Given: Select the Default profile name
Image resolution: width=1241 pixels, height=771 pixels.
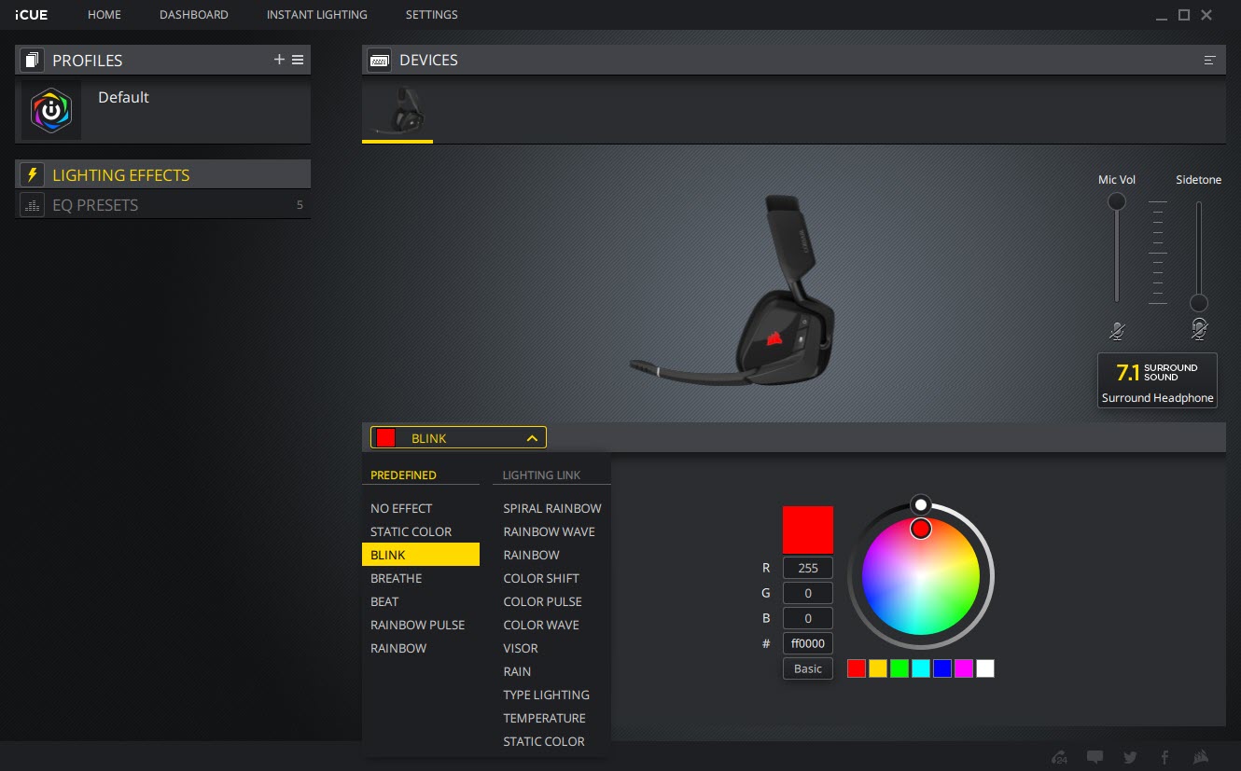Looking at the screenshot, I should coord(123,97).
